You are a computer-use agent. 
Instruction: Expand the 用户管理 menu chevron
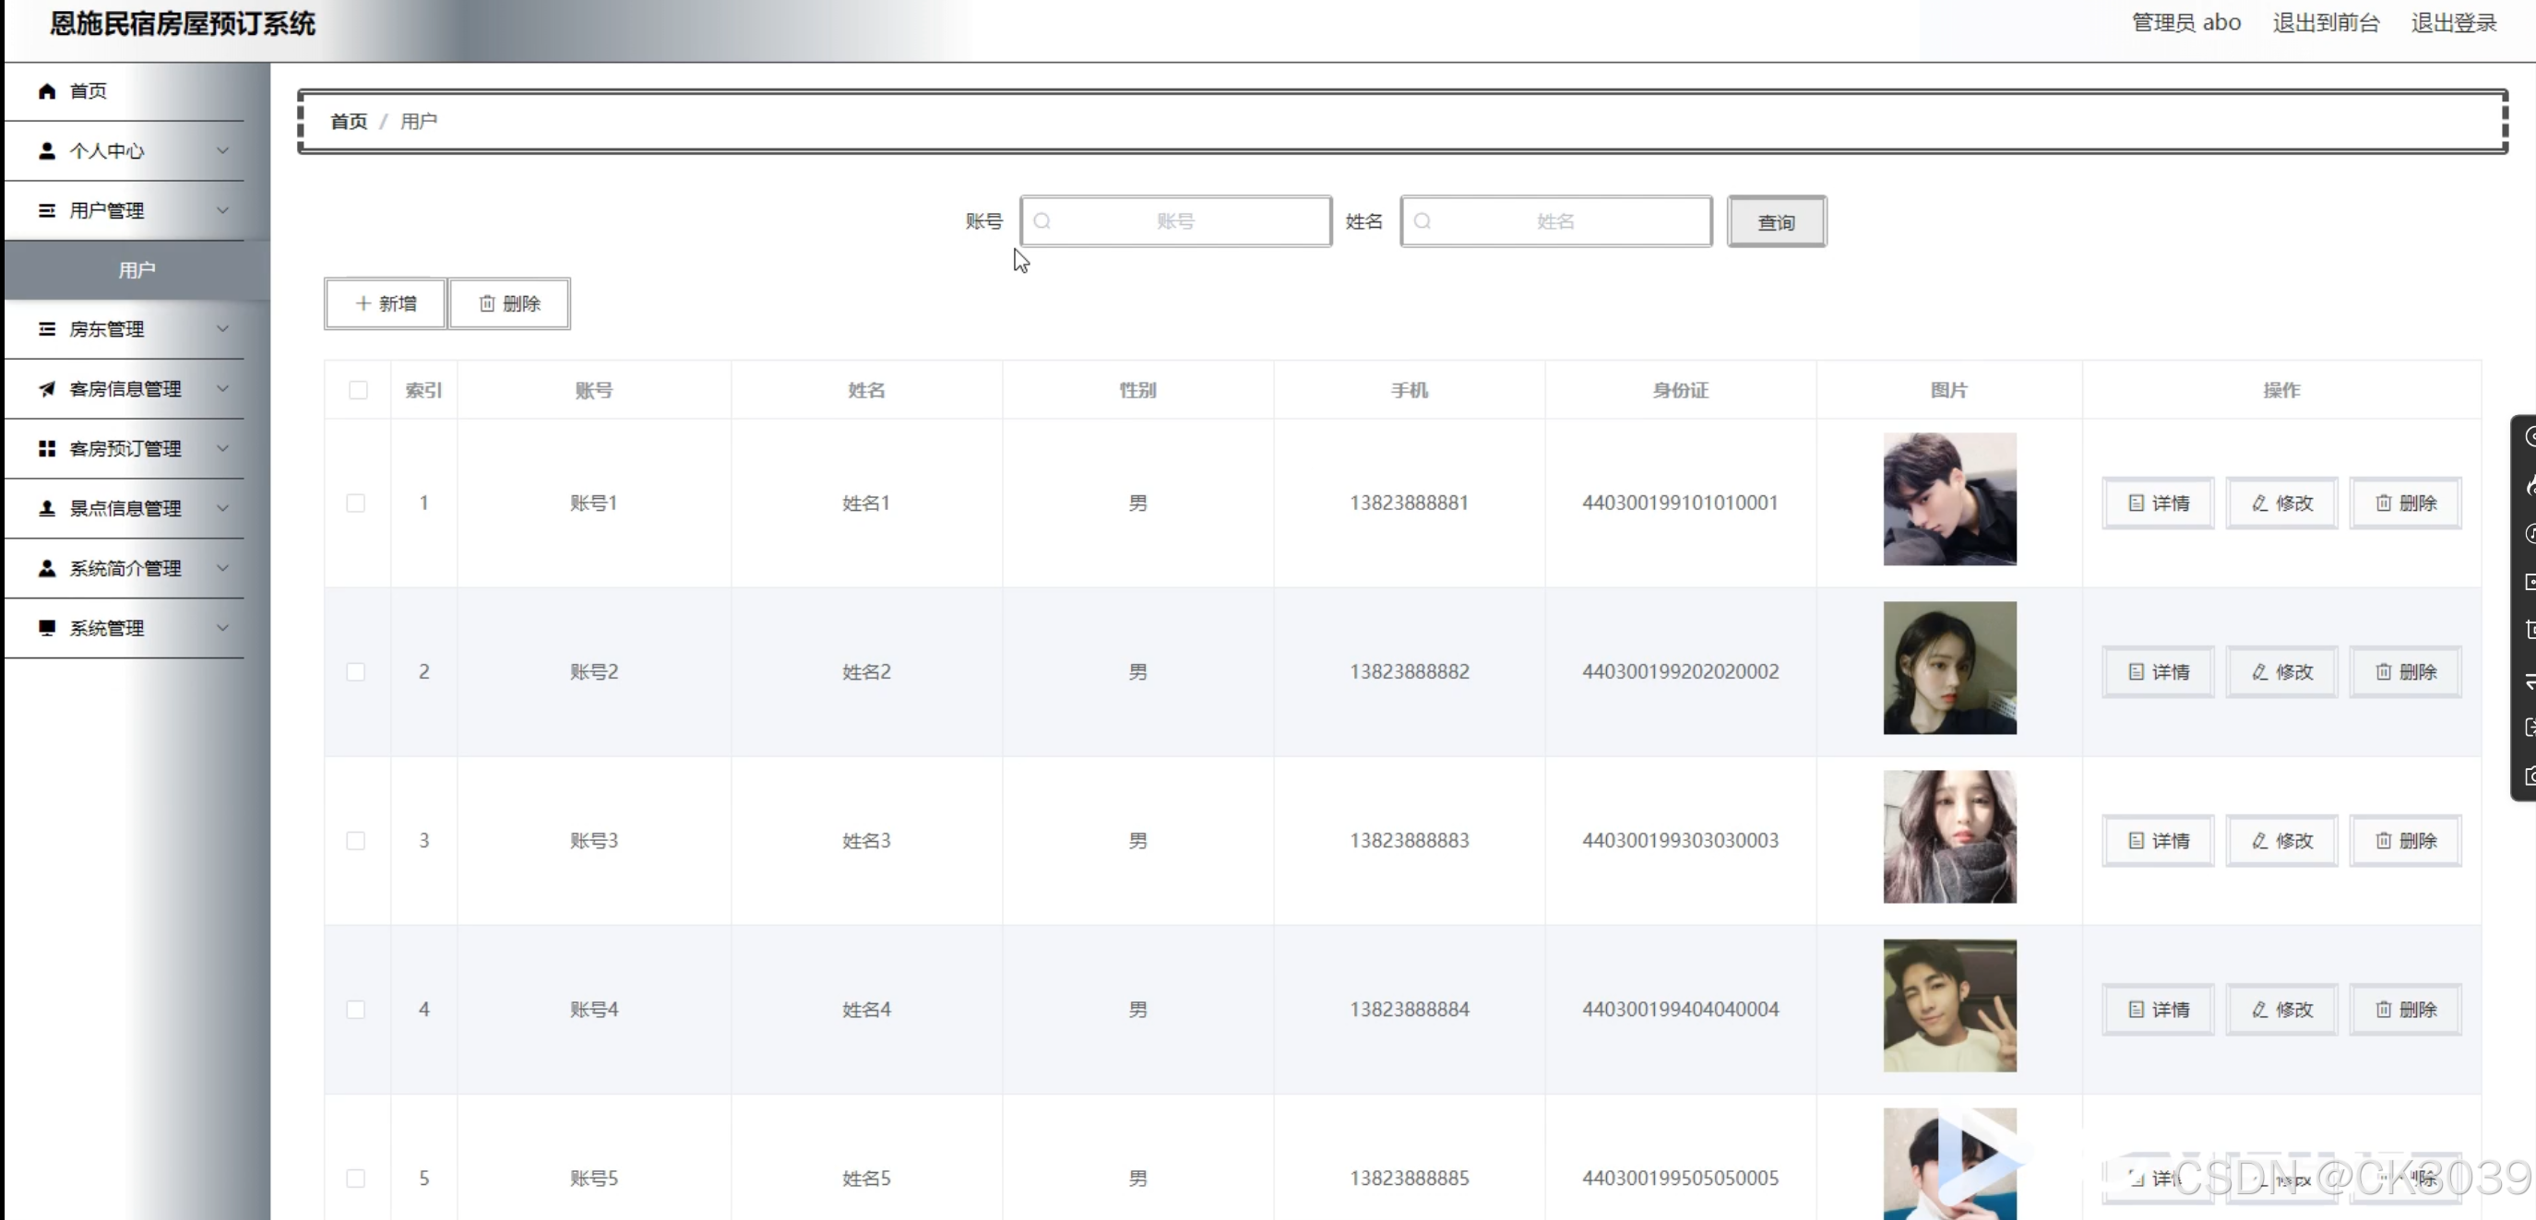tap(222, 210)
